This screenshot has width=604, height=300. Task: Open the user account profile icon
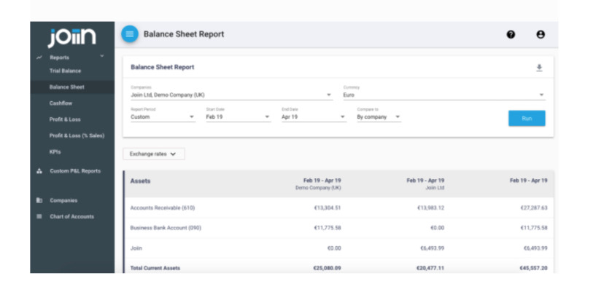[541, 34]
